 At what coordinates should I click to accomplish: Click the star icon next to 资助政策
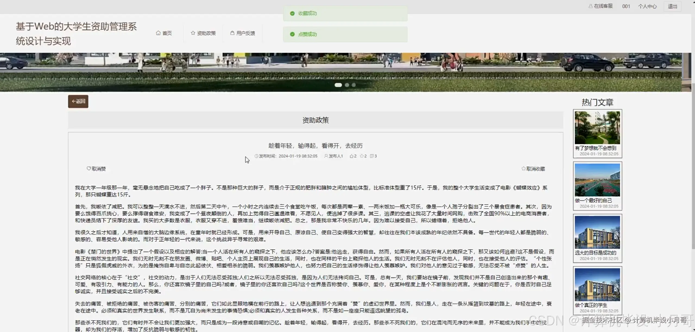coord(192,33)
